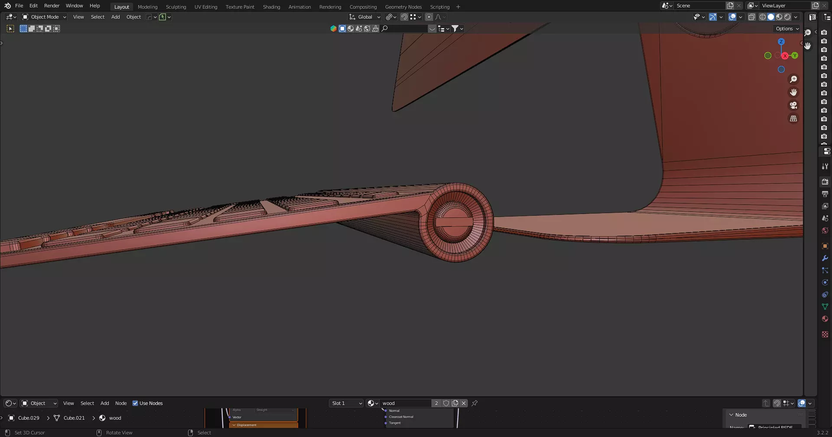Open the View Layer properties tab
832x437 pixels.
coord(825,206)
